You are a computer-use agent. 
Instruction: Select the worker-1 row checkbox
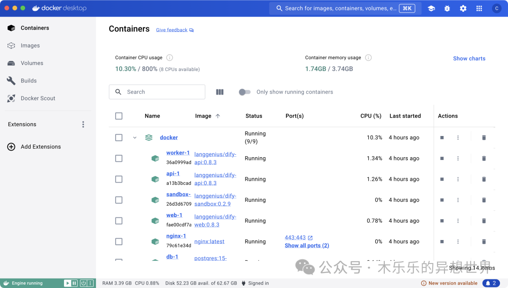coord(119,159)
